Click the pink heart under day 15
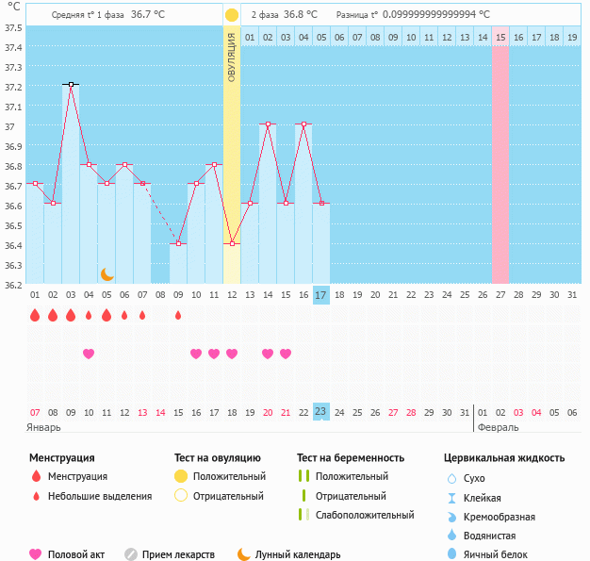This screenshot has height=561, width=590. (x=286, y=354)
